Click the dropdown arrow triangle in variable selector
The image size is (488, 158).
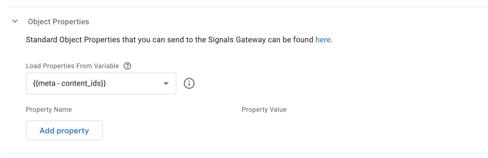(x=166, y=84)
